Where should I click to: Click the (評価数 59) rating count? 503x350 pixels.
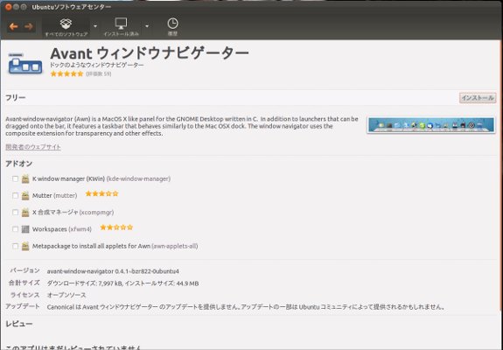(99, 74)
